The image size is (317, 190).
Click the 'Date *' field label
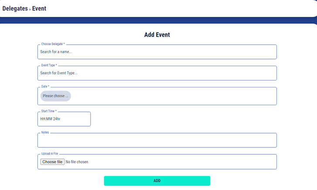[x=45, y=87]
